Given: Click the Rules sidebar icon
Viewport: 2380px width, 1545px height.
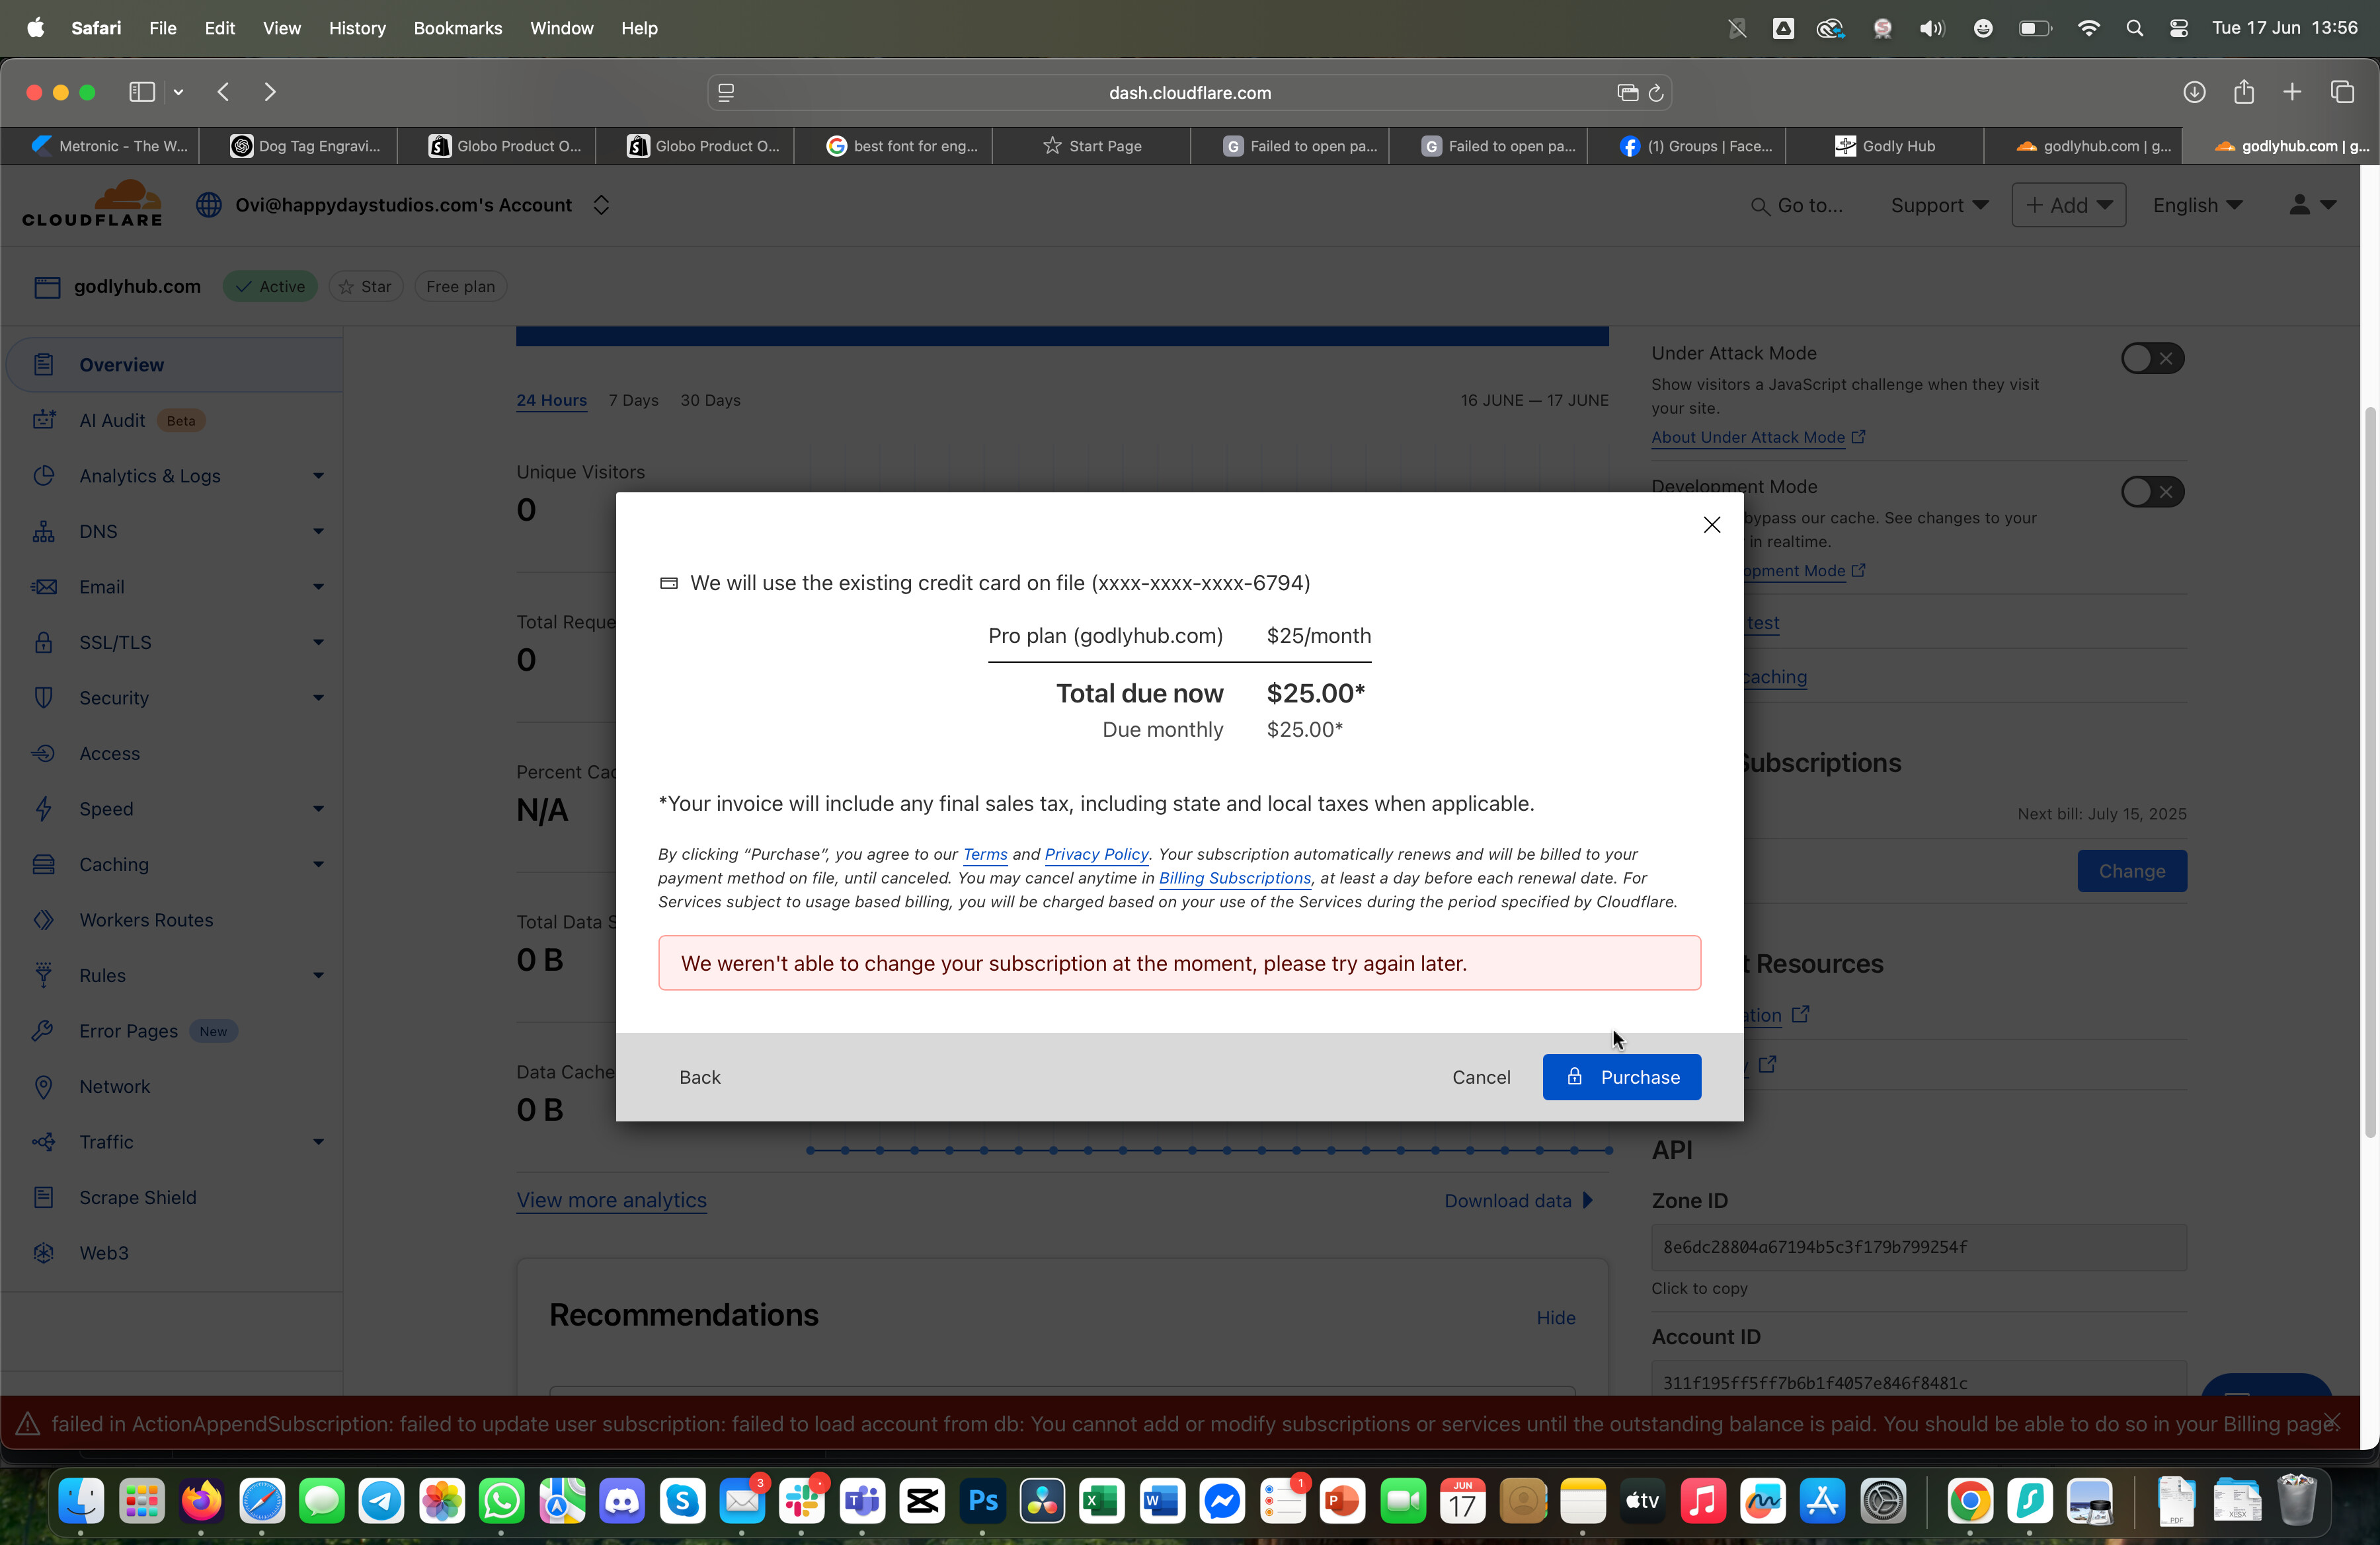Looking at the screenshot, I should pos(43,974).
